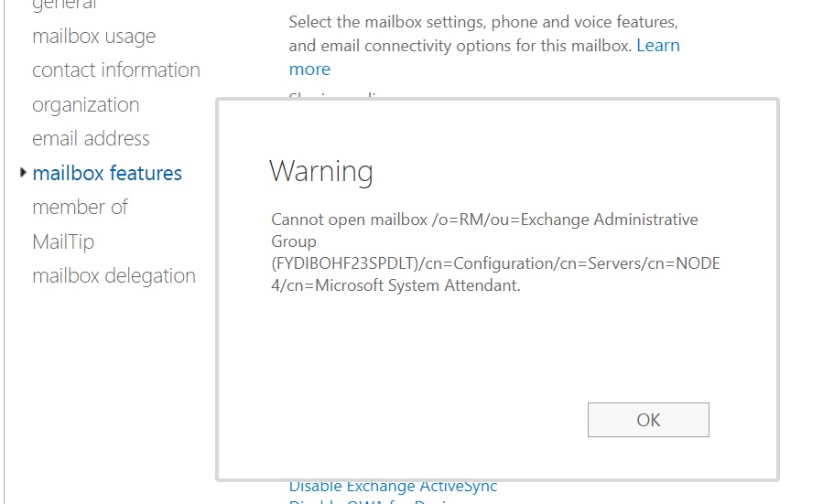Open the member of section

point(80,207)
